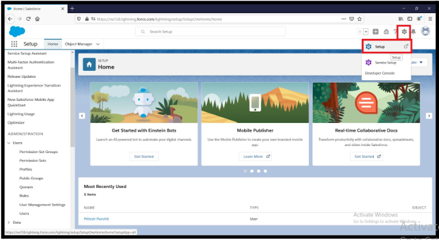Image resolution: width=439 pixels, height=240 pixels.
Task: Collapse the Users tree section
Action: point(9,143)
